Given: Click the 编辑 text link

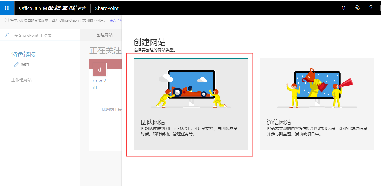Looking at the screenshot, I should coord(25,65).
